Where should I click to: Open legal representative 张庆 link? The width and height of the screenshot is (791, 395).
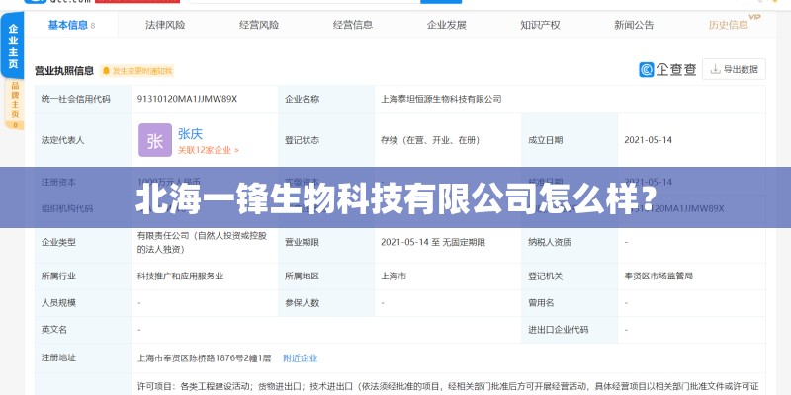pos(190,134)
